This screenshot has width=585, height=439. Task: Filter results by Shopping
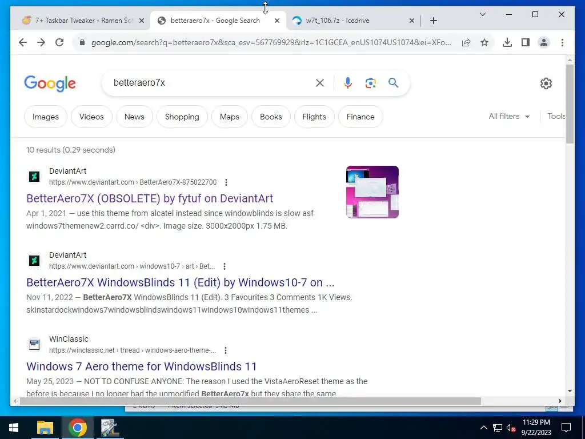tap(182, 117)
